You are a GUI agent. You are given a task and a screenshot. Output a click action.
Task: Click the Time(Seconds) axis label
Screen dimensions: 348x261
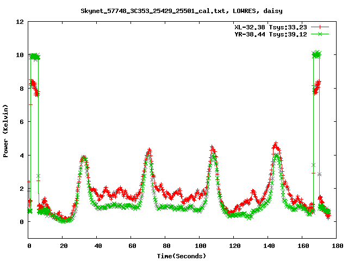pyautogui.click(x=182, y=256)
